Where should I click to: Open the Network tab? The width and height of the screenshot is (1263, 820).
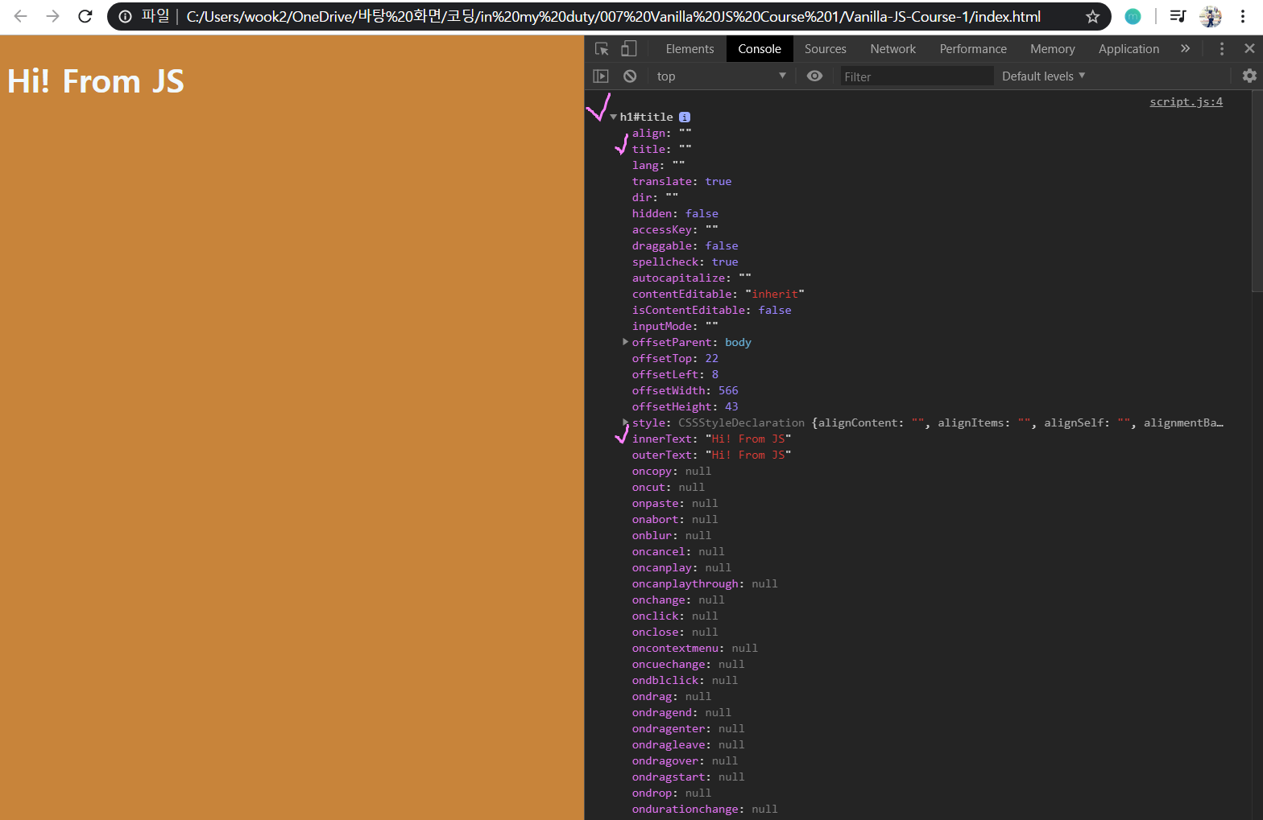pyautogui.click(x=892, y=49)
